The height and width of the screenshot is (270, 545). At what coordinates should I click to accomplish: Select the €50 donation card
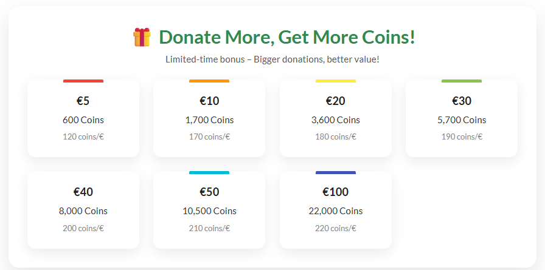209,210
